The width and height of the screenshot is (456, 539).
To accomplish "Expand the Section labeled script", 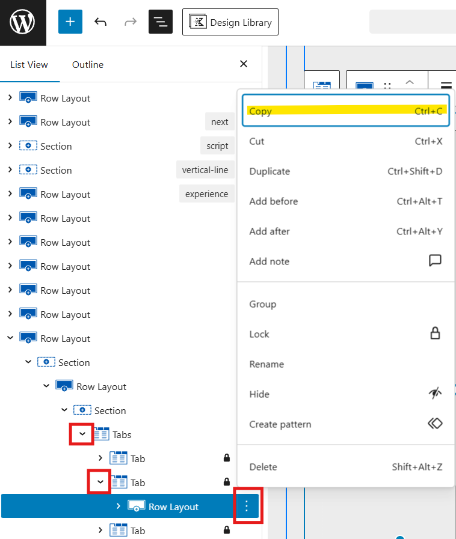I will (10, 146).
